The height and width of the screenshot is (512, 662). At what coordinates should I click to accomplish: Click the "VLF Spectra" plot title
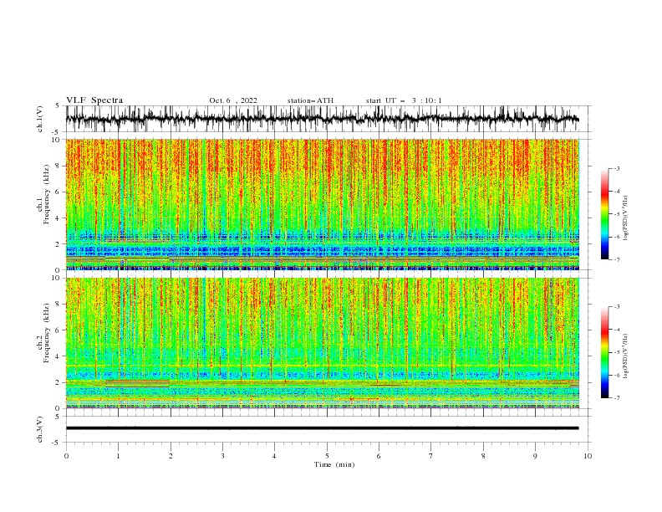[94, 100]
